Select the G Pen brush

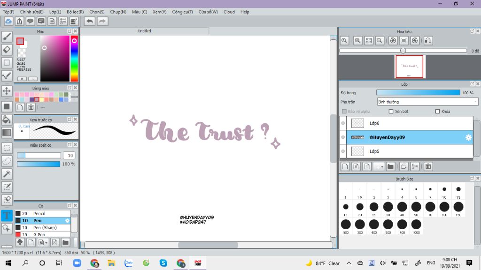(x=43, y=234)
